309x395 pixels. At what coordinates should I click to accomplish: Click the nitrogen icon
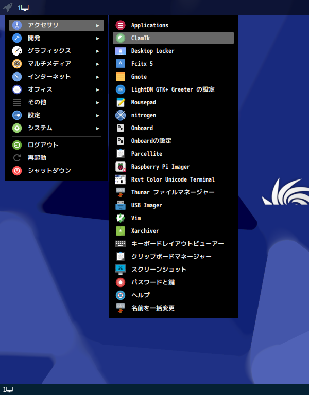(x=121, y=115)
